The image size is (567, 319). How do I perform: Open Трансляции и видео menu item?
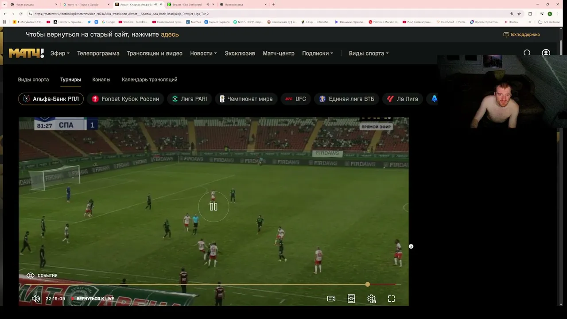(x=155, y=53)
